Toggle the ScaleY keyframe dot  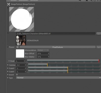click(x=8, y=72)
